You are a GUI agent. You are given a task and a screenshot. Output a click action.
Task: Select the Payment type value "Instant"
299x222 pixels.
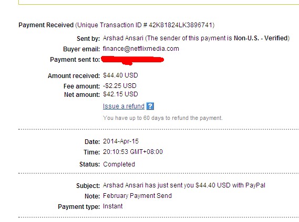point(112,206)
